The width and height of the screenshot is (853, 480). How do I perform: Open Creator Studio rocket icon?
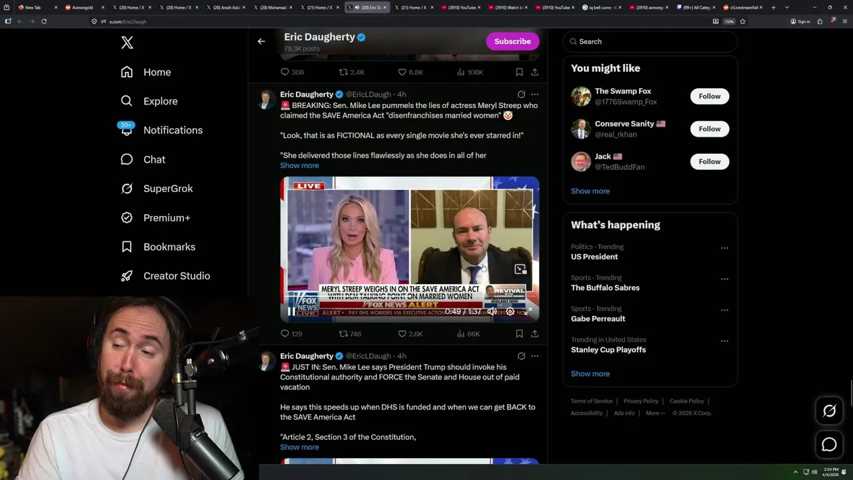point(127,276)
